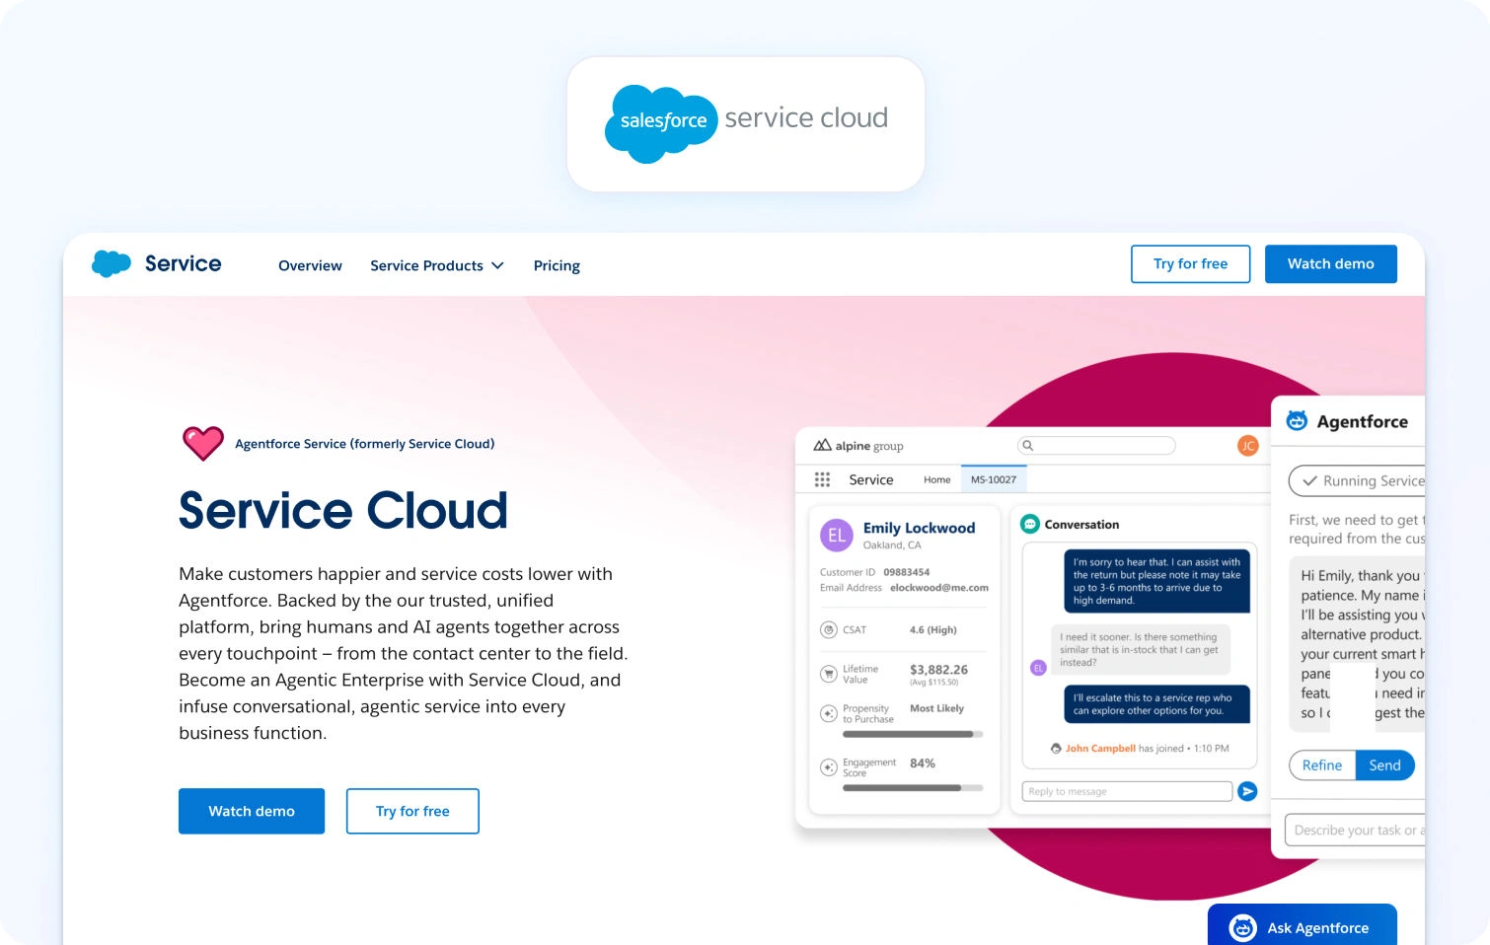Click the Propensity to Purchase progress bar

pyautogui.click(x=913, y=734)
